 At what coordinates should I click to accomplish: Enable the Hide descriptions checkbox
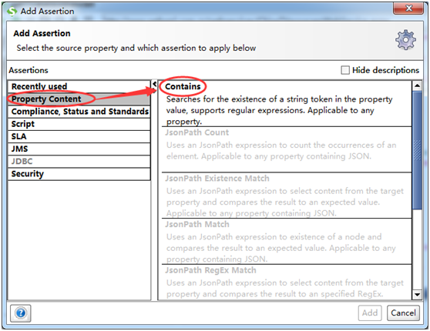pyautogui.click(x=345, y=70)
